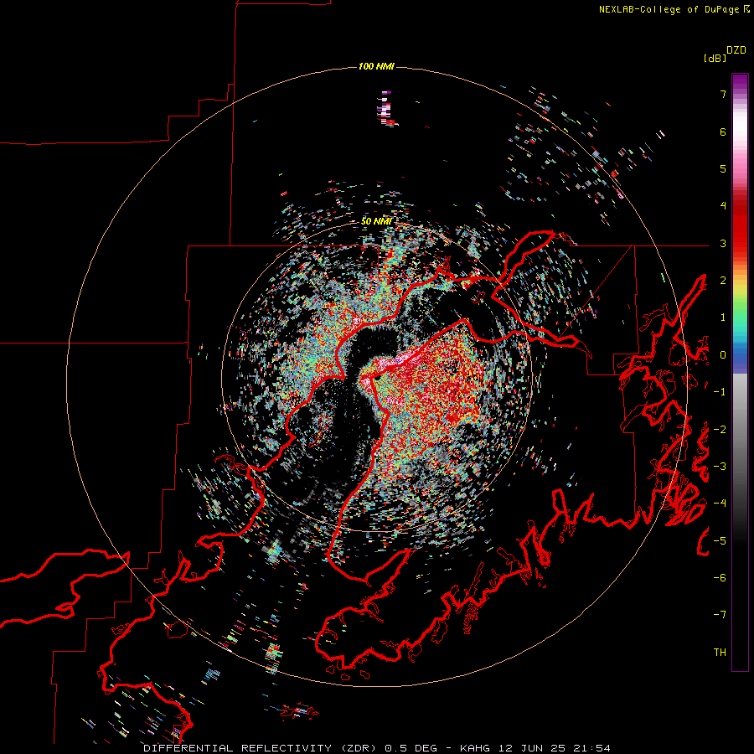The height and width of the screenshot is (754, 754).
Task: Click the '-3' tick label on color scale
Action: [720, 467]
